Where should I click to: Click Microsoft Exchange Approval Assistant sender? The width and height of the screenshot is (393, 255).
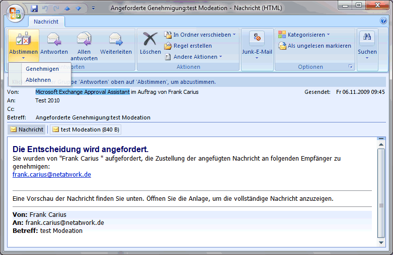point(83,92)
